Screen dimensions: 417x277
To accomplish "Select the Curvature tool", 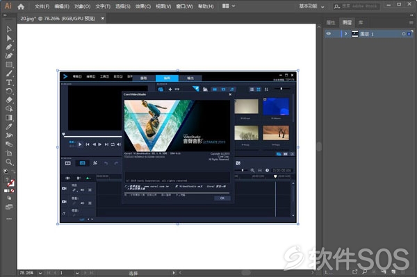I will [9, 56].
